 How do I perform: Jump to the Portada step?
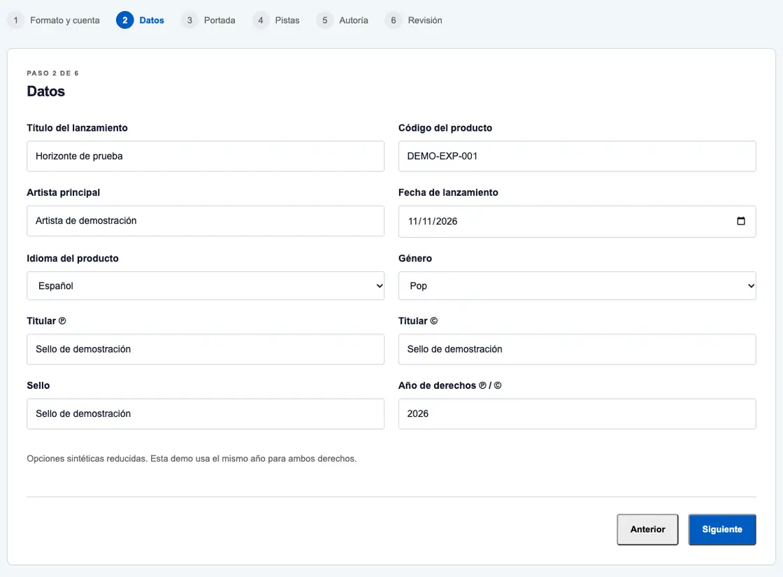(x=208, y=20)
